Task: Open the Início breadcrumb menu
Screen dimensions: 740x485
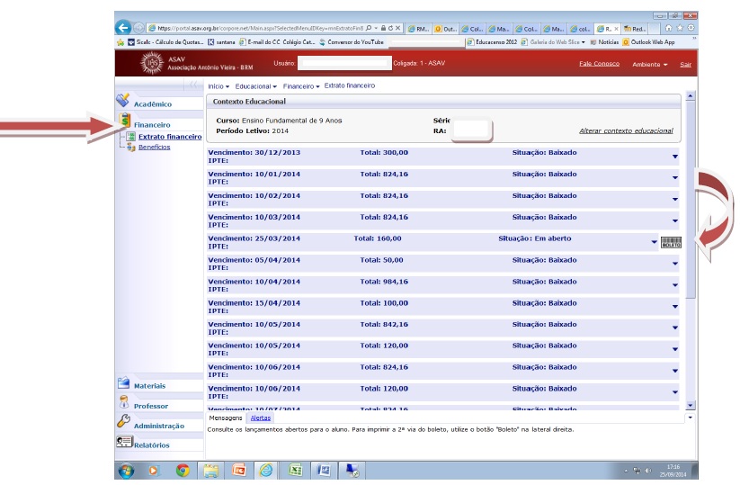Action: tap(218, 86)
